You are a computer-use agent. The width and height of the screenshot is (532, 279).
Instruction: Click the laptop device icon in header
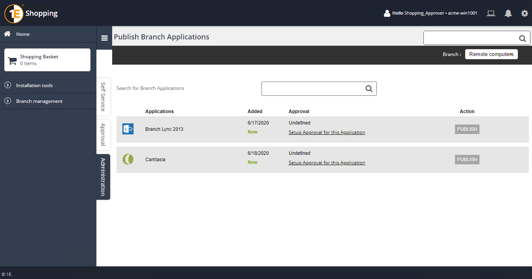(x=491, y=13)
